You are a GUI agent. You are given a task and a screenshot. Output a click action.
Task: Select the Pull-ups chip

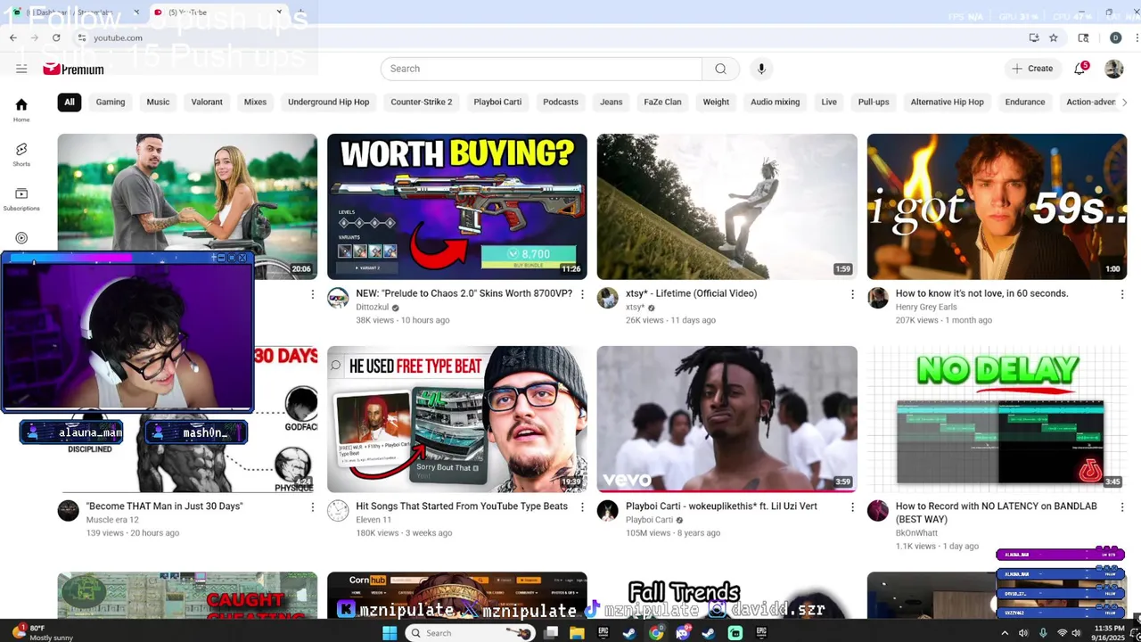pos(874,102)
